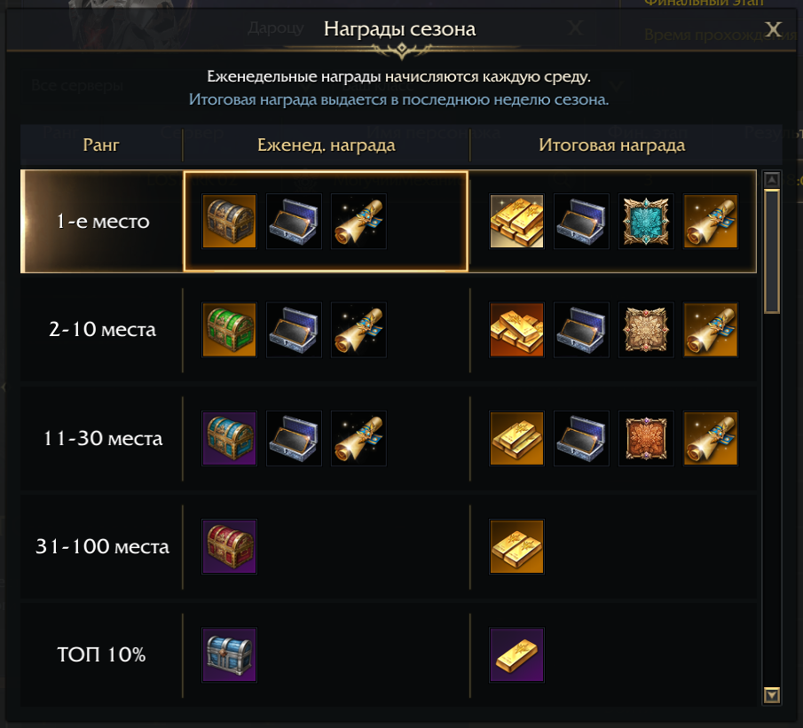Select the blue diamond emblem final reward
This screenshot has height=728, width=803.
pos(645,221)
